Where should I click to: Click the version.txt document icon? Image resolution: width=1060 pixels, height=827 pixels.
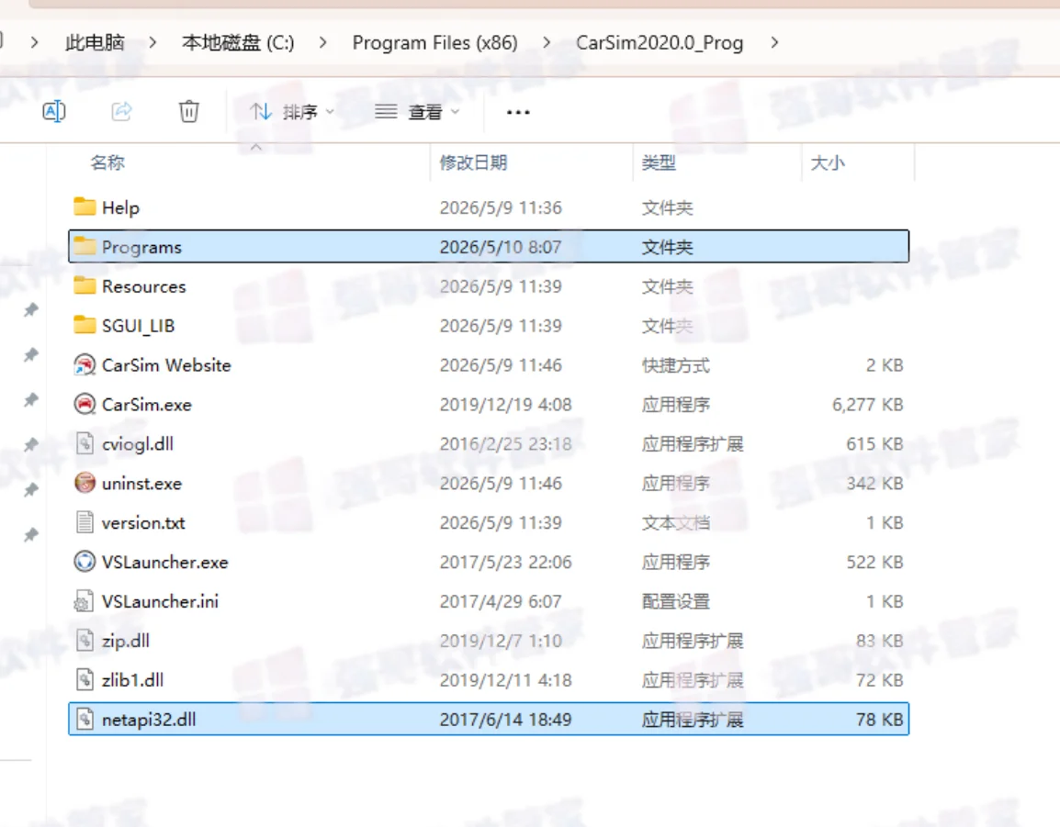tap(85, 522)
